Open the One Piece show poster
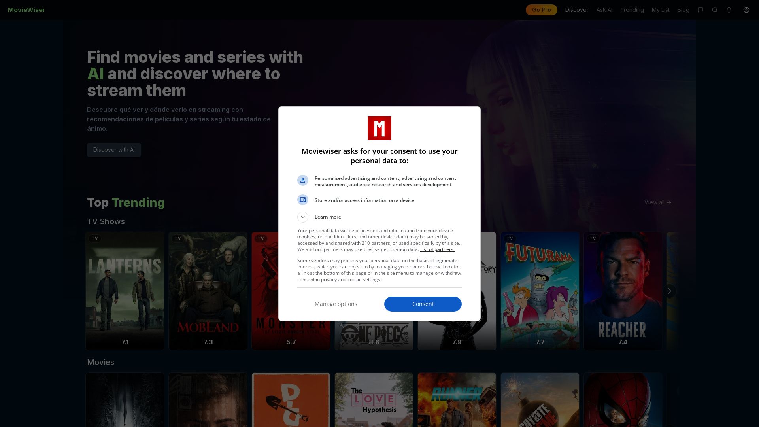The image size is (759, 427). tap(374, 335)
